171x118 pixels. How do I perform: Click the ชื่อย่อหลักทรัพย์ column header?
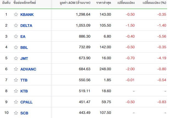(x=25, y=3)
